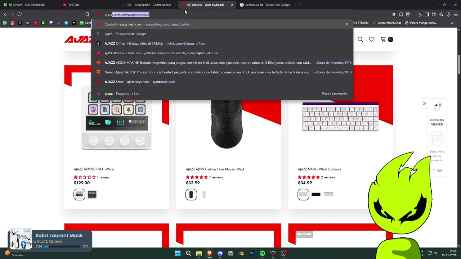
Task: Open a new browser tab
Action: click(300, 5)
